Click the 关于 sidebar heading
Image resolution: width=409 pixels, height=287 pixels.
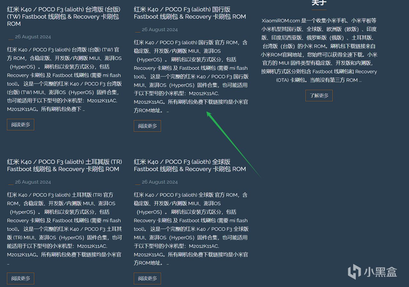click(x=319, y=3)
